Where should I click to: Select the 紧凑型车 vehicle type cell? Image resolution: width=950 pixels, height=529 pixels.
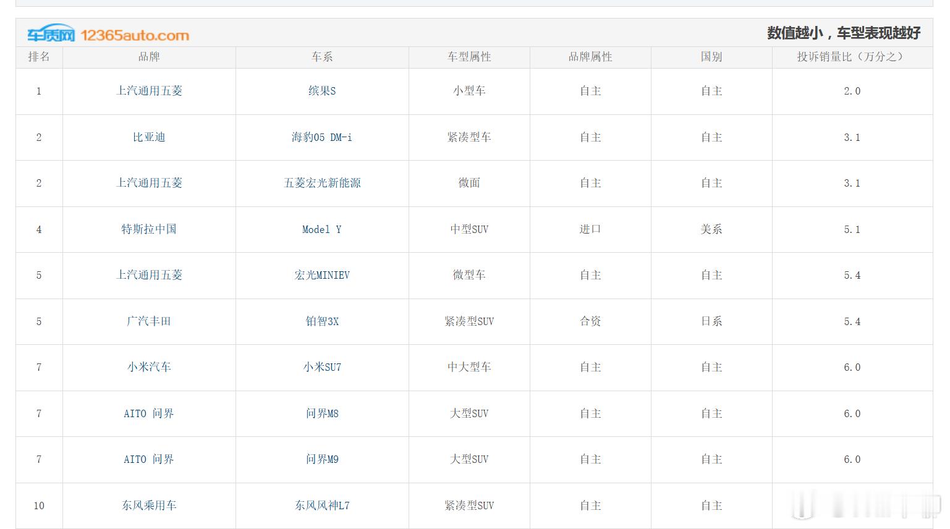click(x=469, y=137)
